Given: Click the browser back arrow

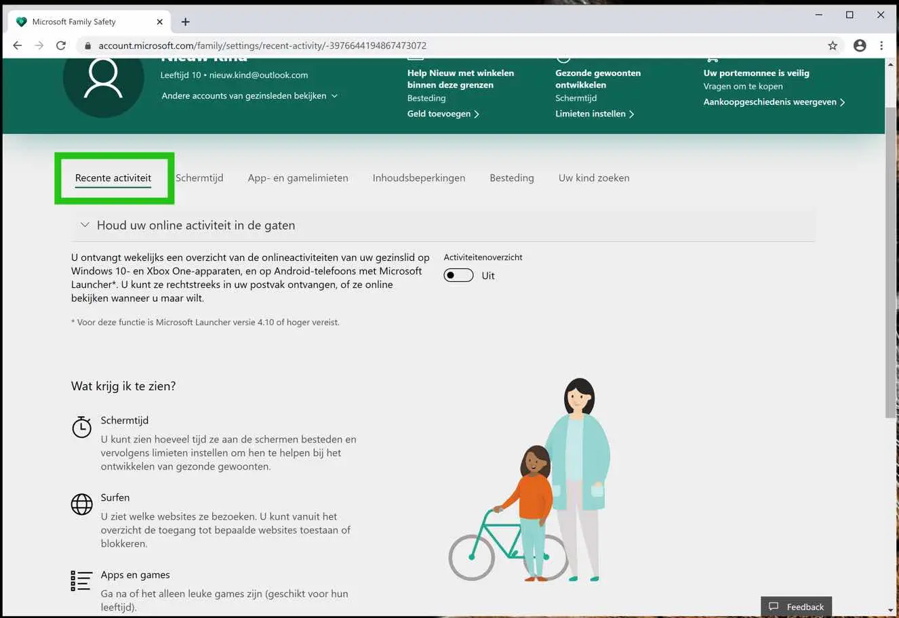Looking at the screenshot, I should pos(18,45).
